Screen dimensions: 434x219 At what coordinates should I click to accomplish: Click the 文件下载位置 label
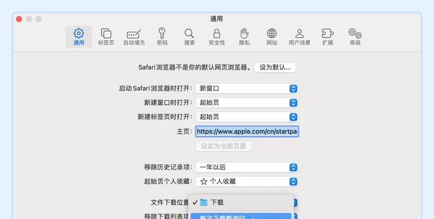(170, 203)
